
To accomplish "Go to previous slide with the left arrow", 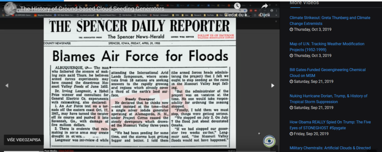I will (x=7, y=85).
